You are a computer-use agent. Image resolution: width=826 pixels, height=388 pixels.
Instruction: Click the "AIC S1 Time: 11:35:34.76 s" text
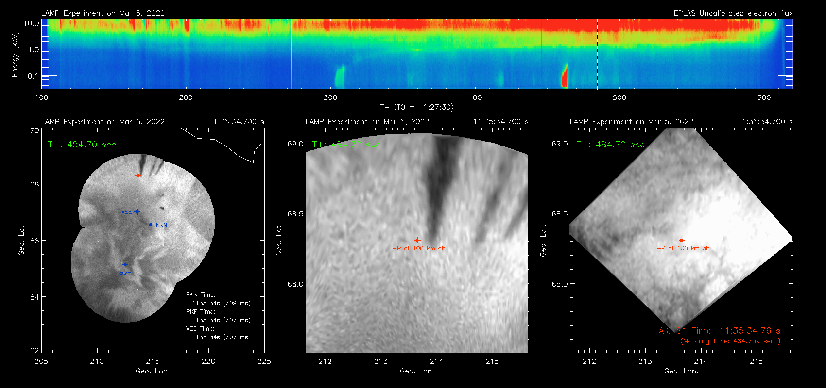tap(720, 331)
